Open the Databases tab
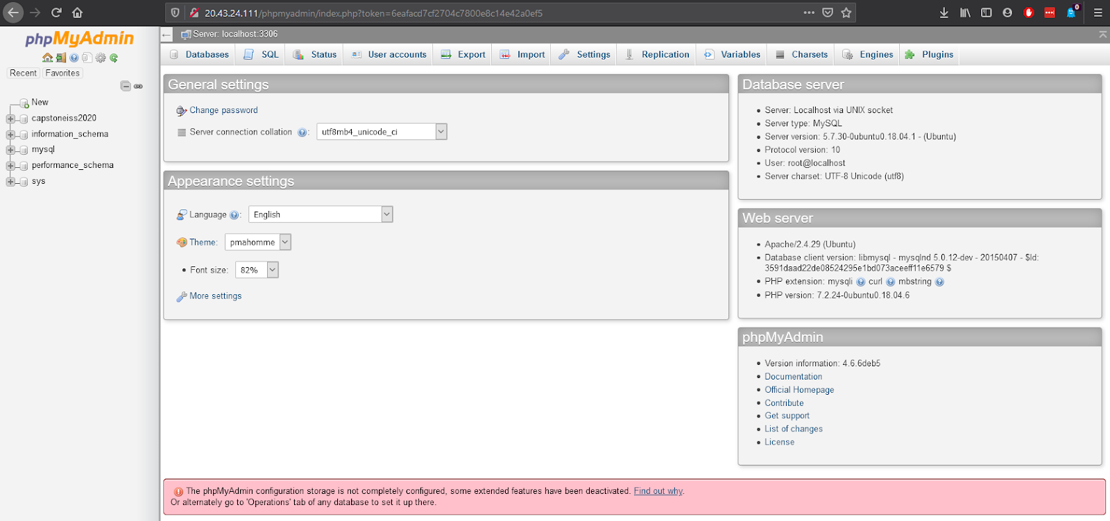This screenshot has width=1110, height=521. 199,55
